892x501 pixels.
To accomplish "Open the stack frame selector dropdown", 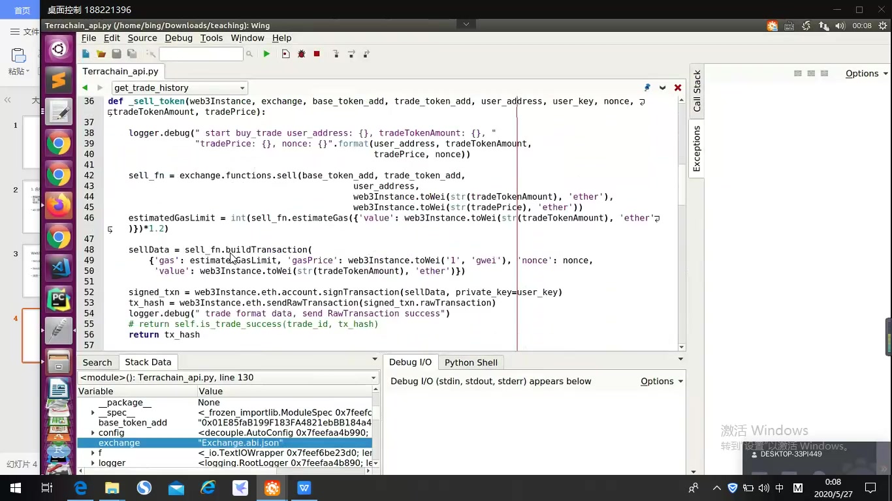I will (x=373, y=377).
